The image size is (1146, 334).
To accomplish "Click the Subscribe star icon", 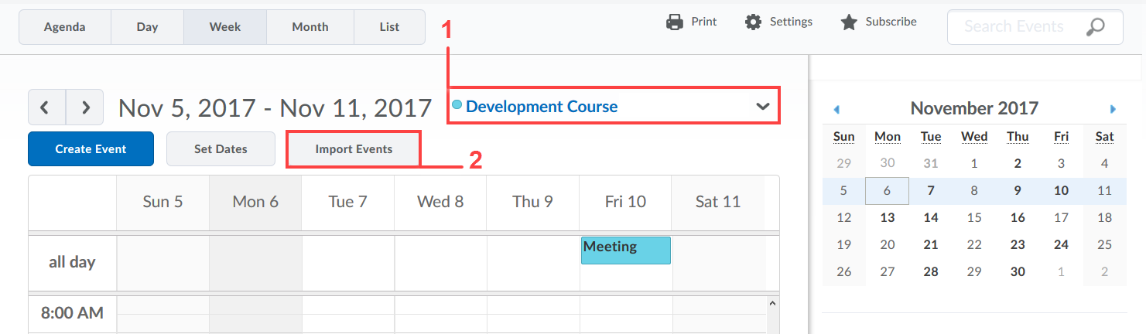I will point(849,22).
